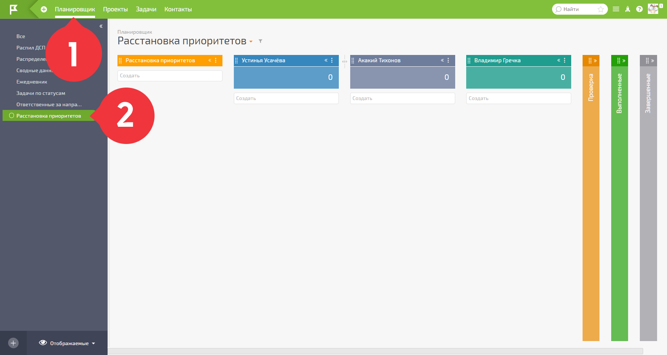Expand the Выполненные collapsed column
This screenshot has width=667, height=355.
coord(624,61)
